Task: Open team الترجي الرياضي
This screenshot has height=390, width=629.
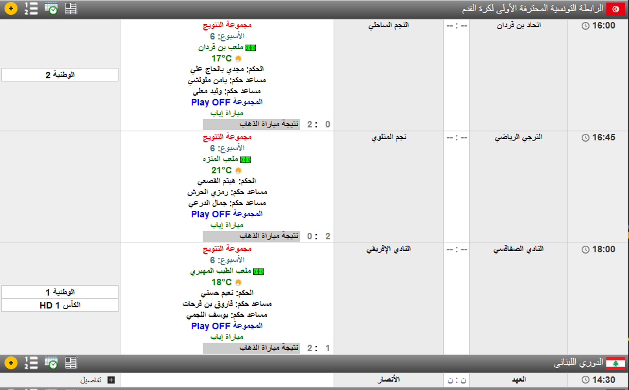Action: click(518, 137)
